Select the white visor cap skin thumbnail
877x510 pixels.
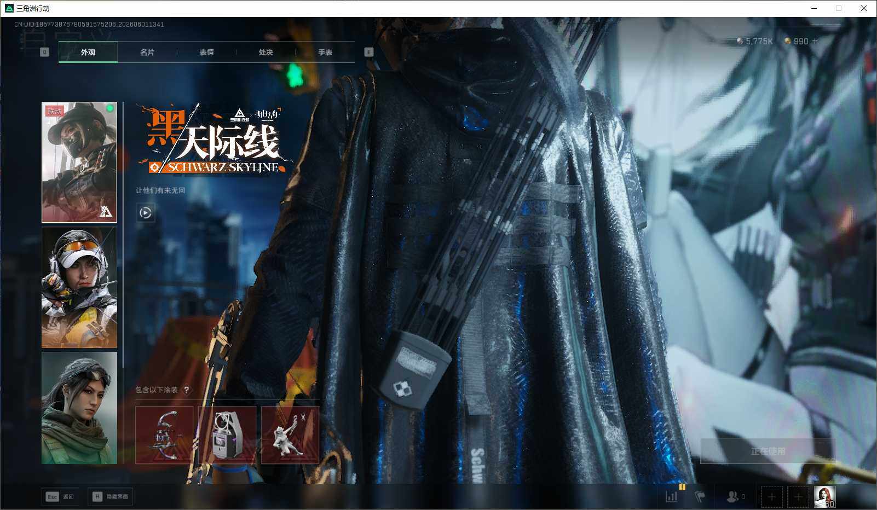[x=79, y=287]
